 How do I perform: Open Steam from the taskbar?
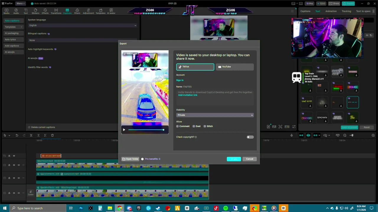point(158,208)
